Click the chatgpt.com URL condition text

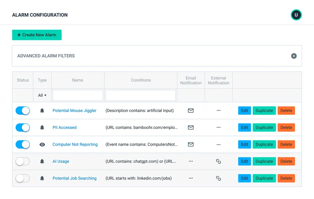[x=141, y=161]
